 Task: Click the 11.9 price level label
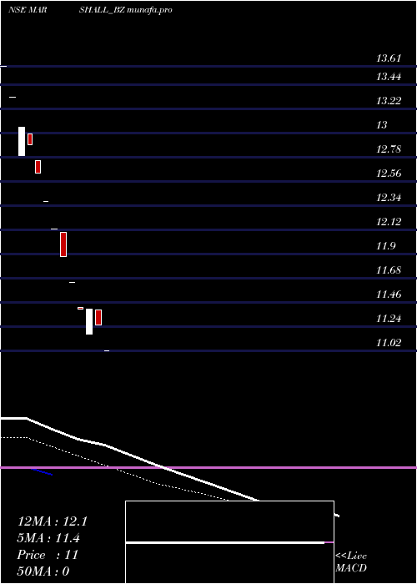pos(387,246)
